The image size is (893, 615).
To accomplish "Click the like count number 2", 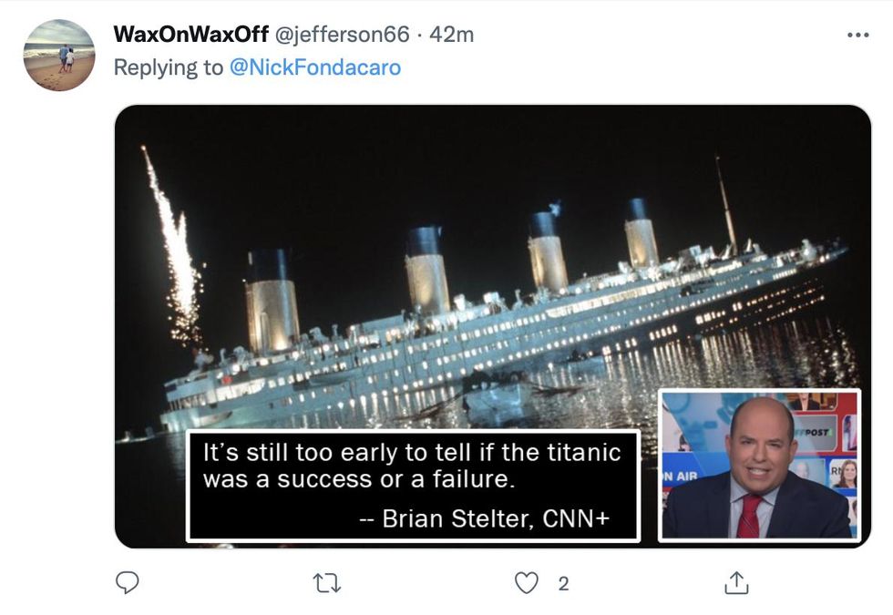I will 563,584.
